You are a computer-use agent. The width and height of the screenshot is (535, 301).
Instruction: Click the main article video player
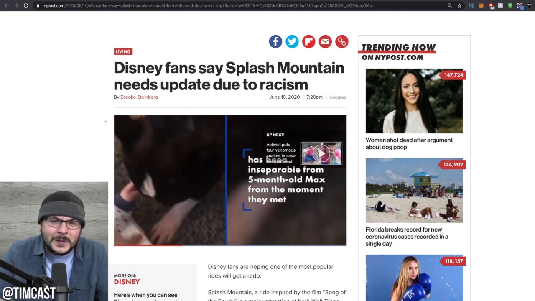pyautogui.click(x=230, y=180)
